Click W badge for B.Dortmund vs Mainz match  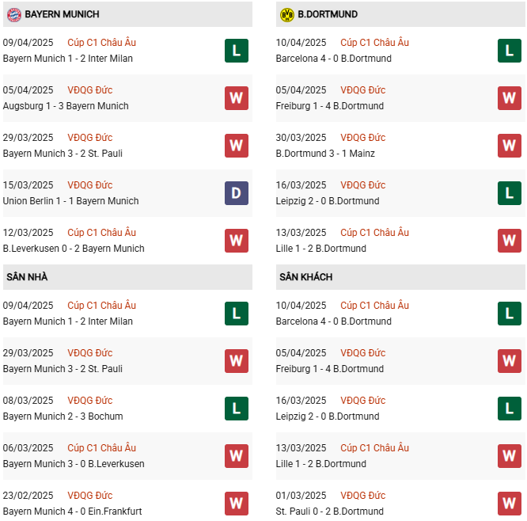click(509, 146)
